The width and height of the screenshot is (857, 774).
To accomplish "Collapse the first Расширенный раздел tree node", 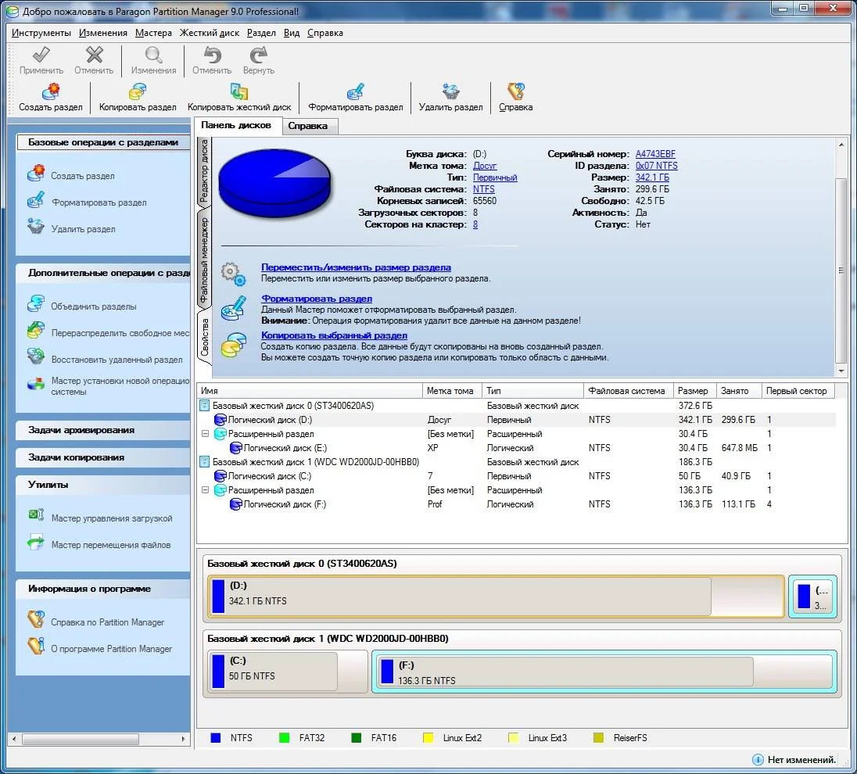I will click(205, 434).
